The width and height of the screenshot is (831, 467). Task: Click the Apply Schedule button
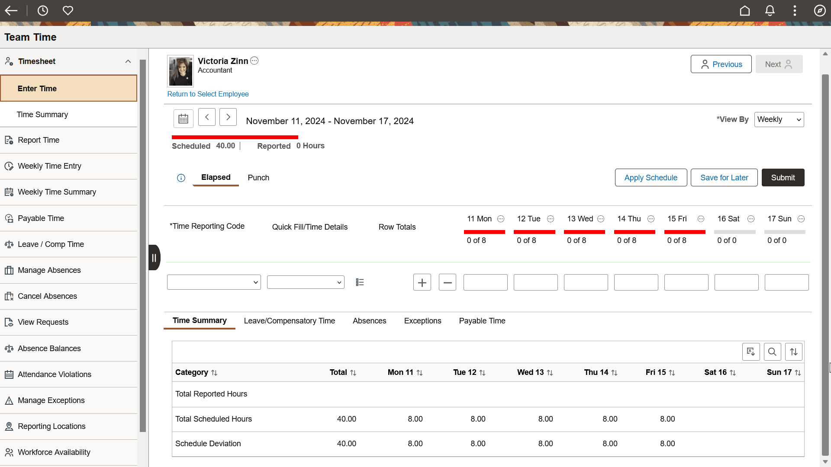pyautogui.click(x=651, y=178)
